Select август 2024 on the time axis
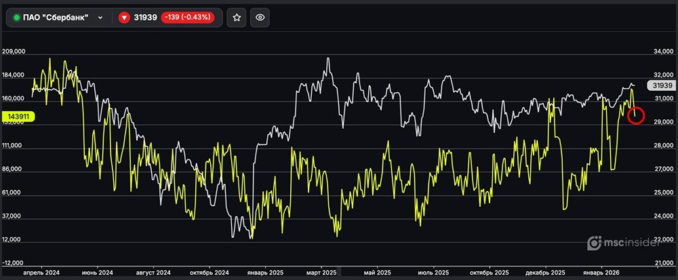This screenshot has width=678, height=280. (x=153, y=273)
